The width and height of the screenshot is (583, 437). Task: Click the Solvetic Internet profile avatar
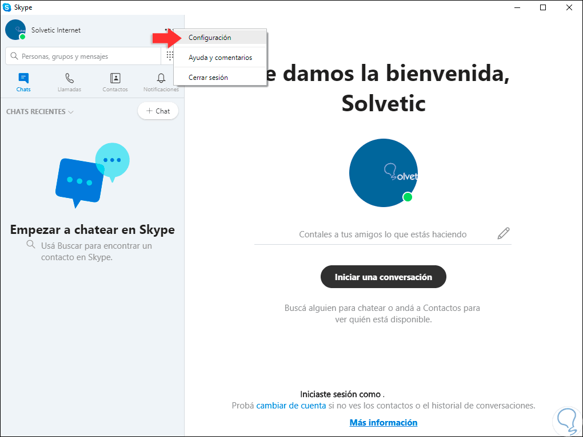click(15, 30)
